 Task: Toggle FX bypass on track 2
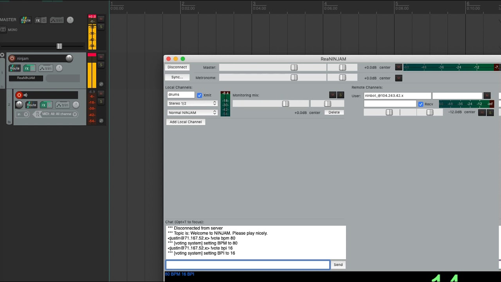[x=50, y=105]
